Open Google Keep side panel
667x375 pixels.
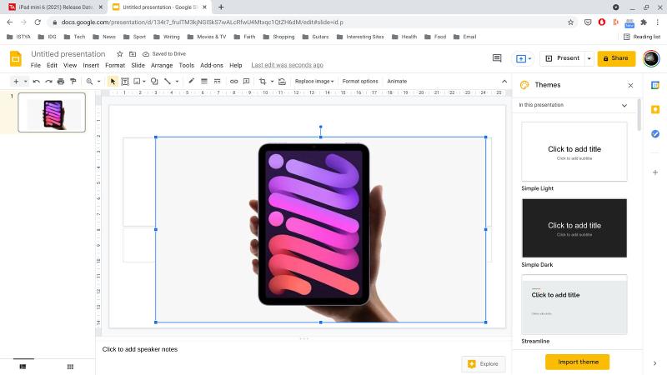[655, 110]
